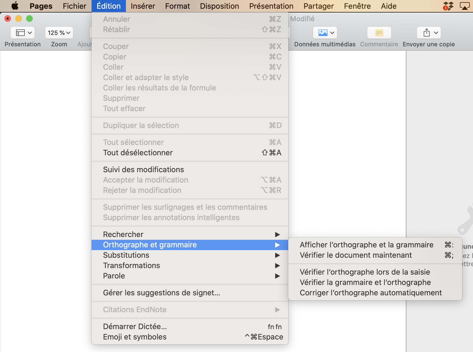
Task: Click the Dropbox icon in menu bar
Action: click(x=448, y=6)
